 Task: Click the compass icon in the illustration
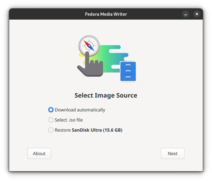[88, 46]
